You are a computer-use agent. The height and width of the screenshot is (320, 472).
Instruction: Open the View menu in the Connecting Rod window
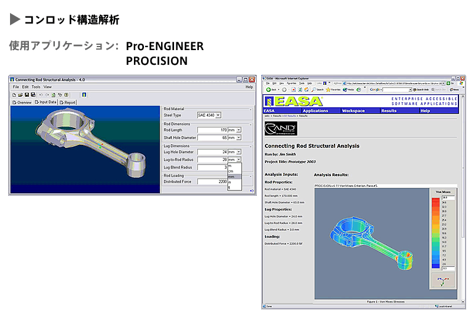pos(48,87)
